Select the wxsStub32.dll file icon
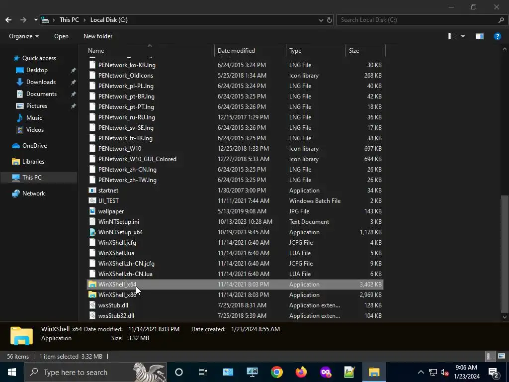This screenshot has width=509, height=382. [x=92, y=315]
